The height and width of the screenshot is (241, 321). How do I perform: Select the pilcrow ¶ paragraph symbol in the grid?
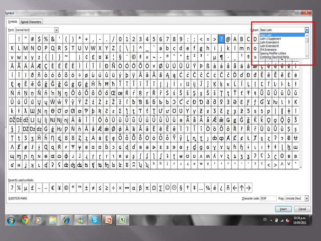221,57
